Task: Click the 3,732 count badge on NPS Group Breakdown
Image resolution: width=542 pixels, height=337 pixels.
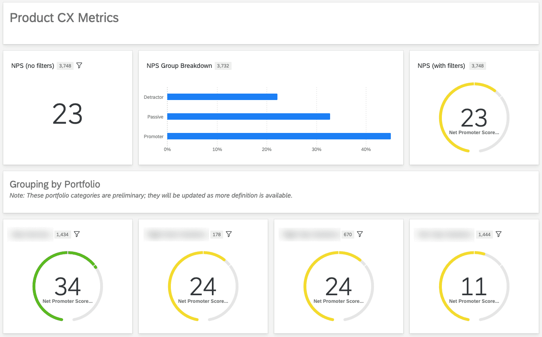Action: click(x=223, y=65)
